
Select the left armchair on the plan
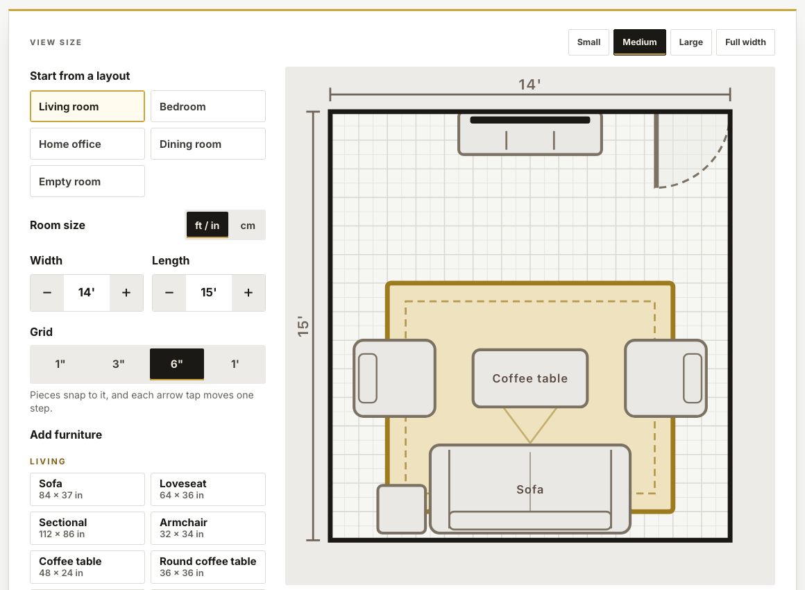click(x=394, y=378)
